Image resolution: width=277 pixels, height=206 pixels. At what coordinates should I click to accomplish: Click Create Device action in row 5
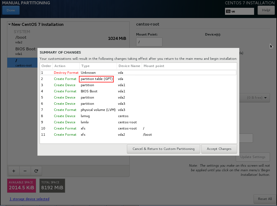click(65, 97)
